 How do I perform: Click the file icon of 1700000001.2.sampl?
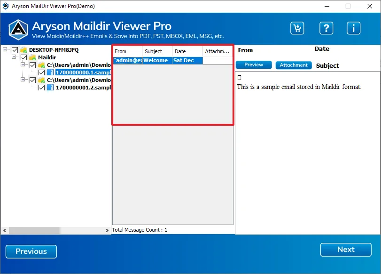click(x=50, y=88)
